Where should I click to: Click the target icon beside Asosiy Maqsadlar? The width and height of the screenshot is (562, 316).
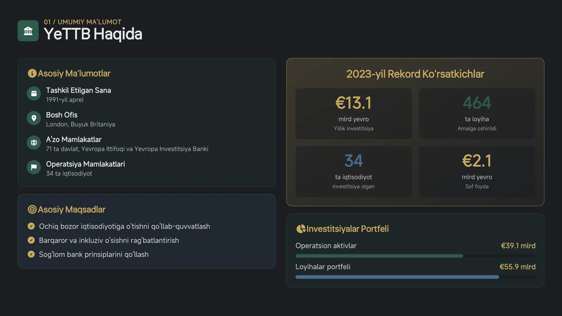(32, 210)
